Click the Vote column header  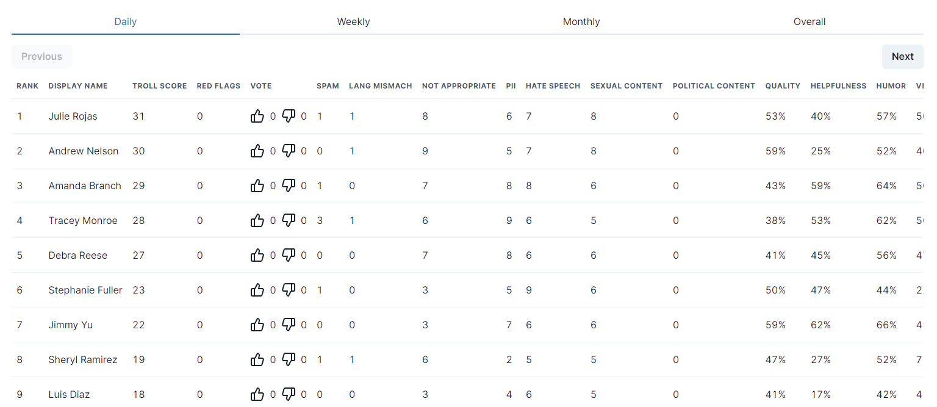pos(261,86)
